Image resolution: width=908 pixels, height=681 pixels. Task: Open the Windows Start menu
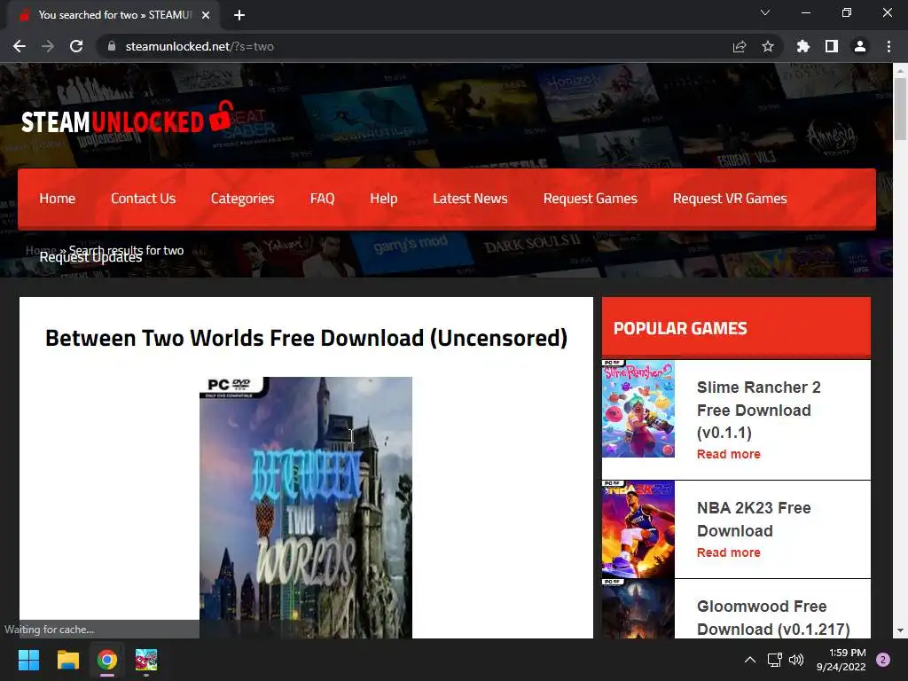click(x=28, y=660)
